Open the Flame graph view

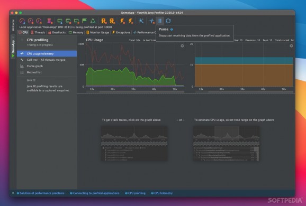tap(47, 66)
